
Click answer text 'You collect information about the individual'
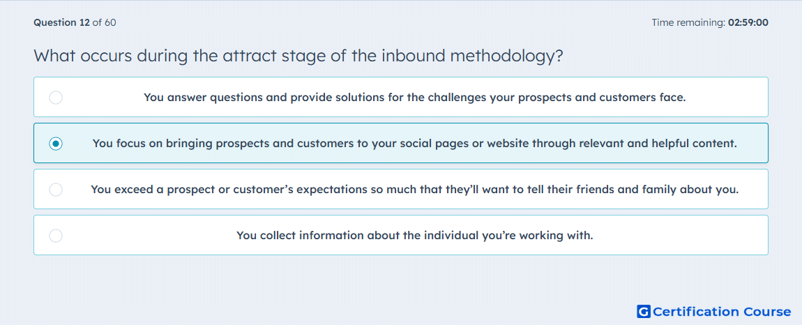point(415,236)
